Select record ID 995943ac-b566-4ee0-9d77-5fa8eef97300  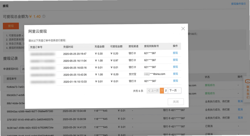click(x=30, y=111)
